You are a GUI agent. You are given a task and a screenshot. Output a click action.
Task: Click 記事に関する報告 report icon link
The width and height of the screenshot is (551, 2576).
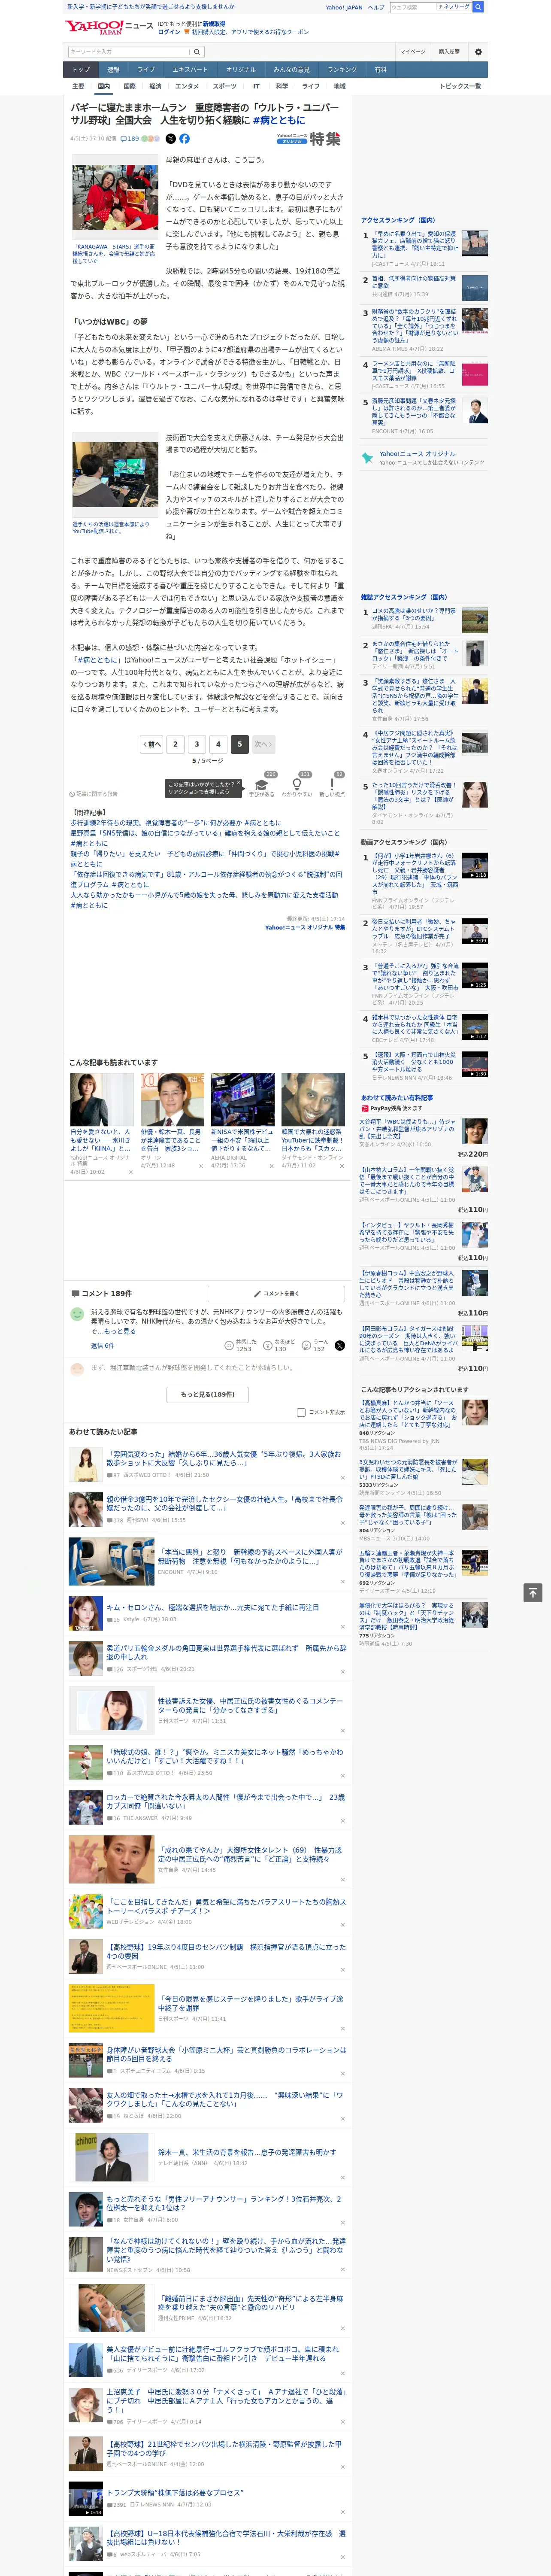(x=94, y=794)
